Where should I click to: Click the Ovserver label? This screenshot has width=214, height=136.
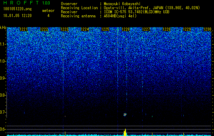tap(69, 4)
